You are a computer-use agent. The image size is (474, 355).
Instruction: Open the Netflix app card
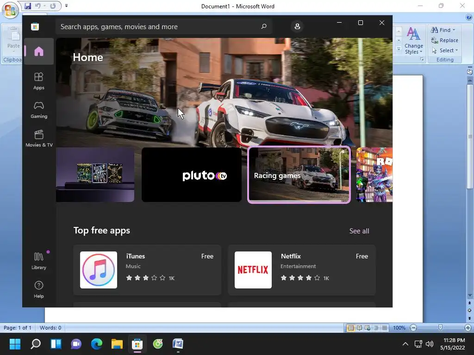[x=302, y=270]
